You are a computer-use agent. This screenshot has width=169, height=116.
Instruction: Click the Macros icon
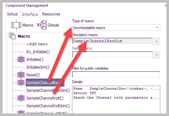point(16,25)
